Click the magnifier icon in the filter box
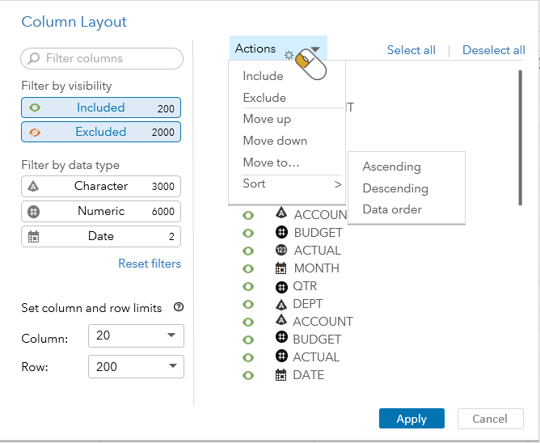This screenshot has width=540, height=443. pos(34,58)
